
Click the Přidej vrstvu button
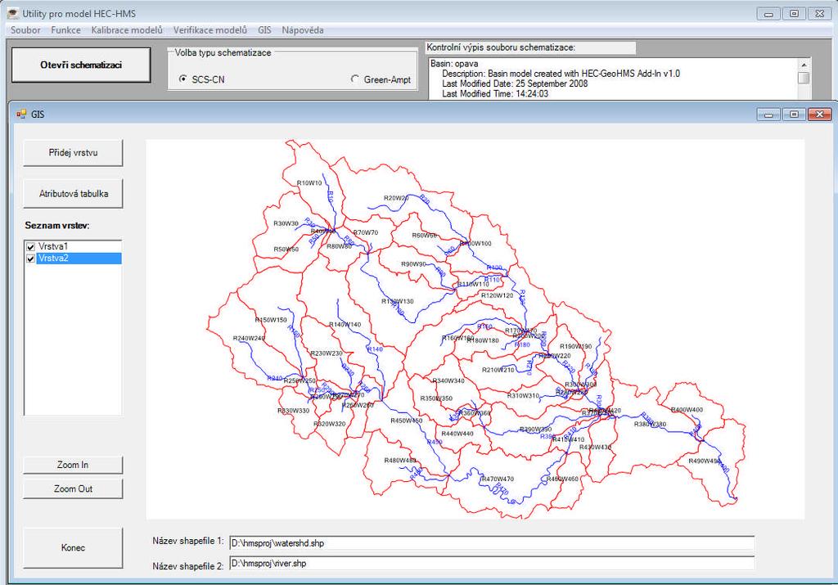73,153
